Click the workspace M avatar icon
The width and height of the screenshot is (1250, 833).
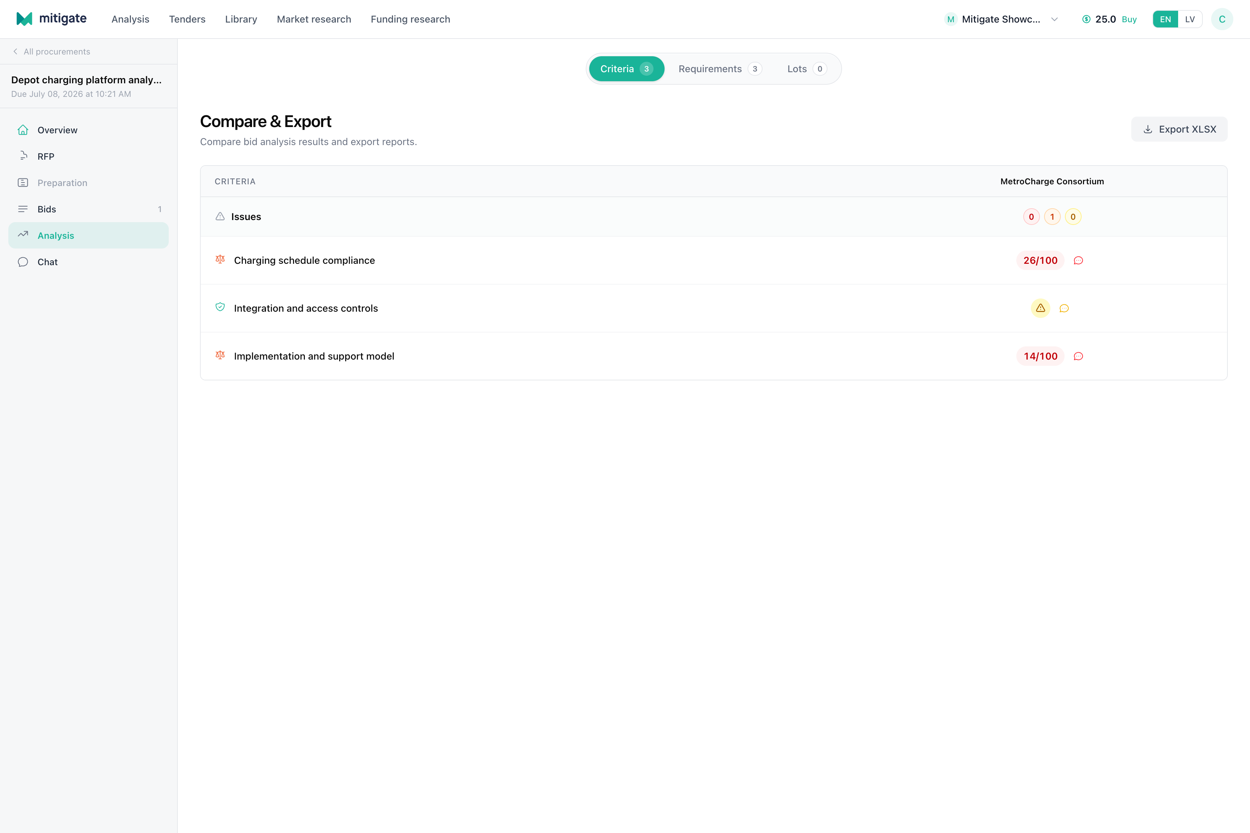coord(951,19)
